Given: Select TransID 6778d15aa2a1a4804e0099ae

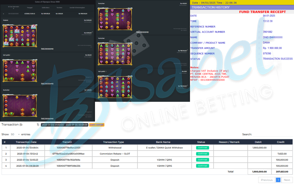Looking at the screenshot, I should (68, 154).
